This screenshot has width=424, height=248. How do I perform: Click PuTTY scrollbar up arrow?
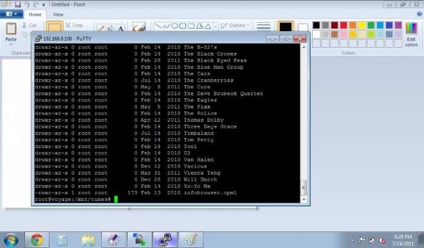click(304, 47)
